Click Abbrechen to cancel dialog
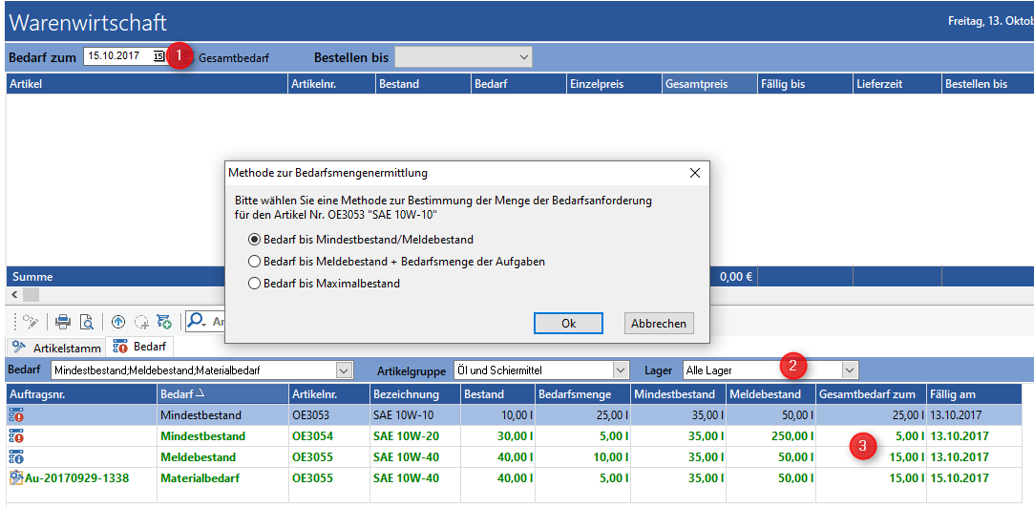The image size is (1034, 508). (659, 324)
